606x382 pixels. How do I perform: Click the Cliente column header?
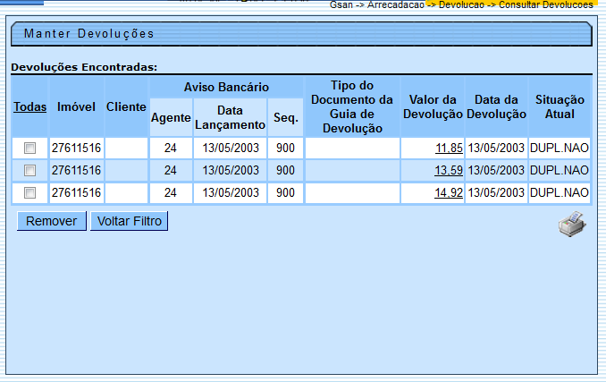[x=126, y=106]
